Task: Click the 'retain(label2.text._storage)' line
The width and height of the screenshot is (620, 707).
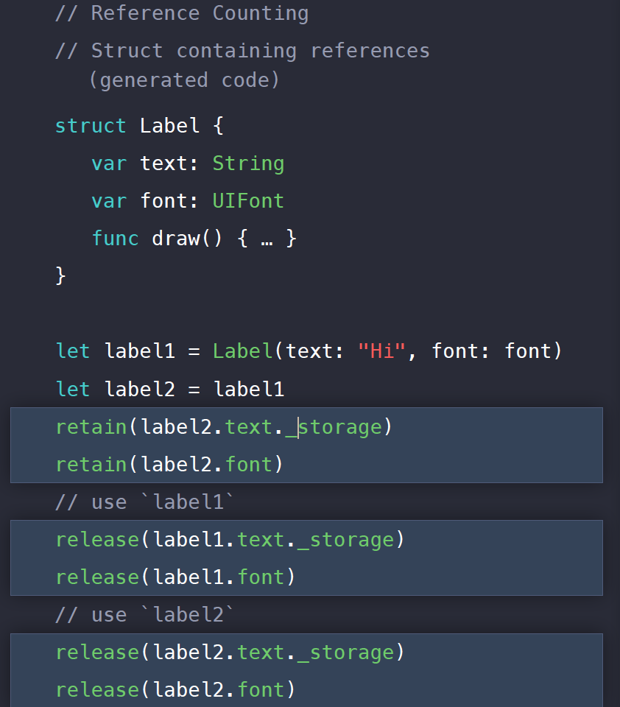Action: [x=224, y=427]
